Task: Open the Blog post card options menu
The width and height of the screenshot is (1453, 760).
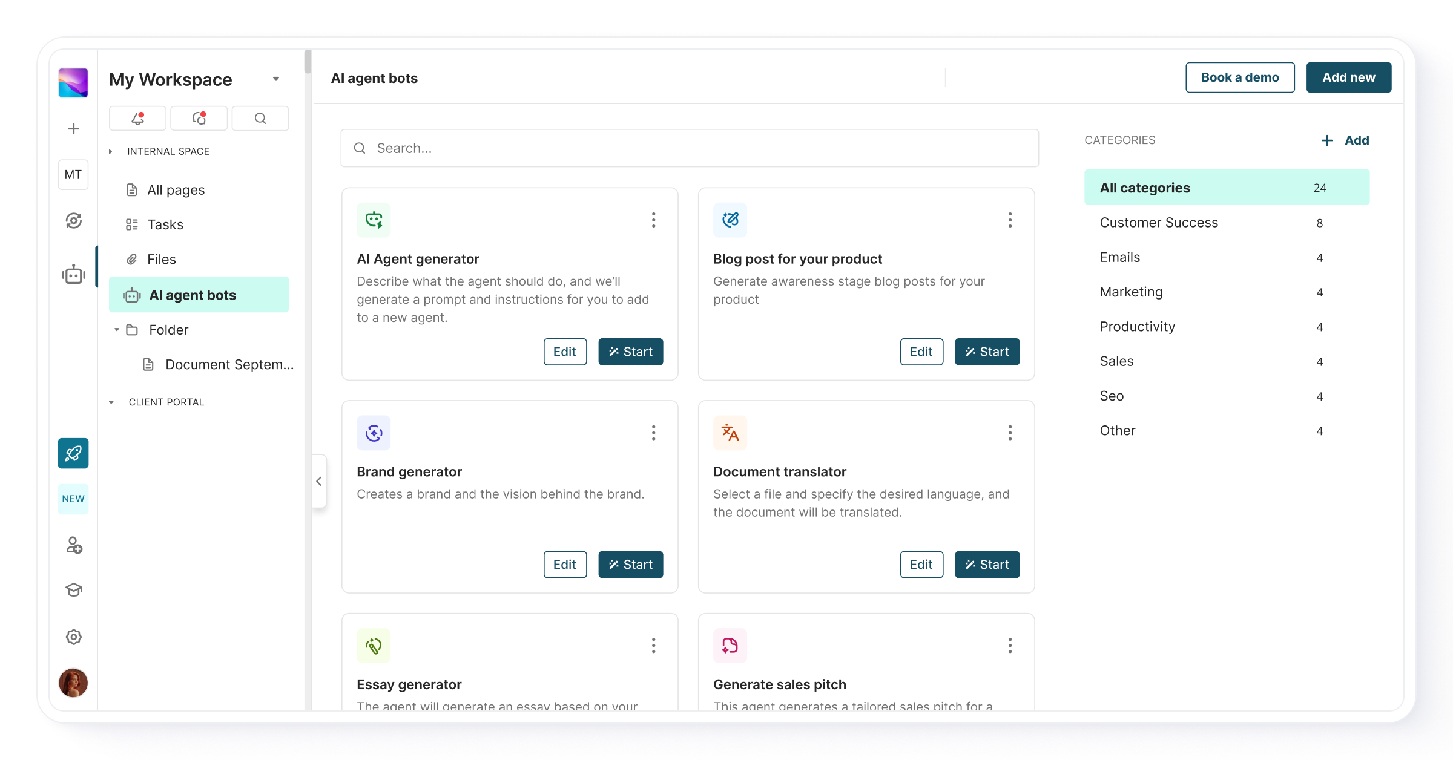Action: click(1009, 220)
